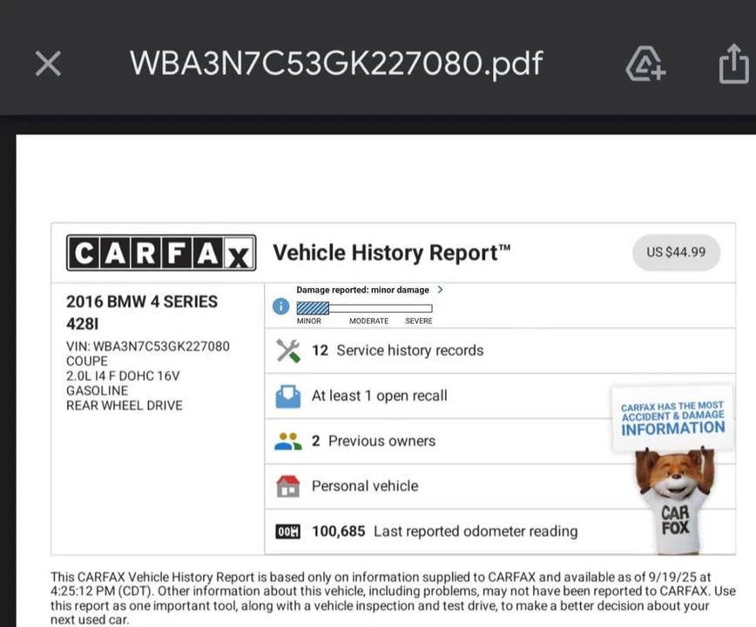Click the damage severity bar
The width and height of the screenshot is (756, 627).
(x=364, y=308)
